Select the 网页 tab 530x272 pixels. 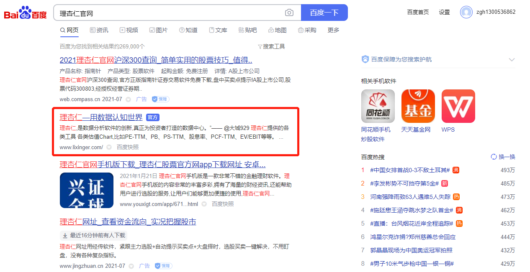point(69,30)
